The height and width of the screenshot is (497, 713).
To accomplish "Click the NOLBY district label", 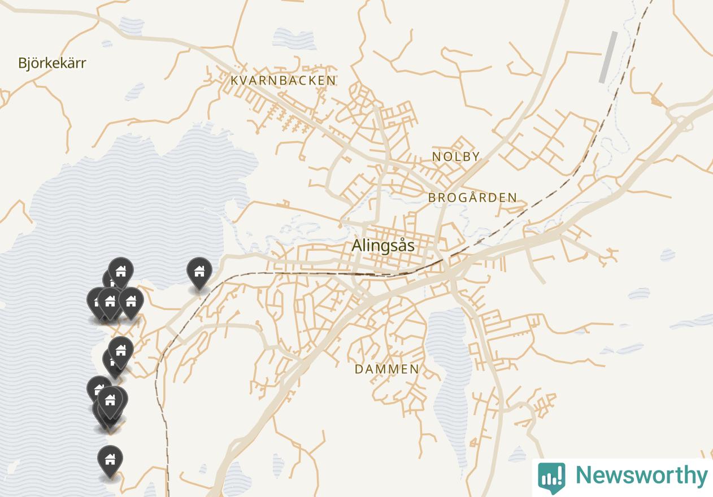I will click(x=456, y=156).
